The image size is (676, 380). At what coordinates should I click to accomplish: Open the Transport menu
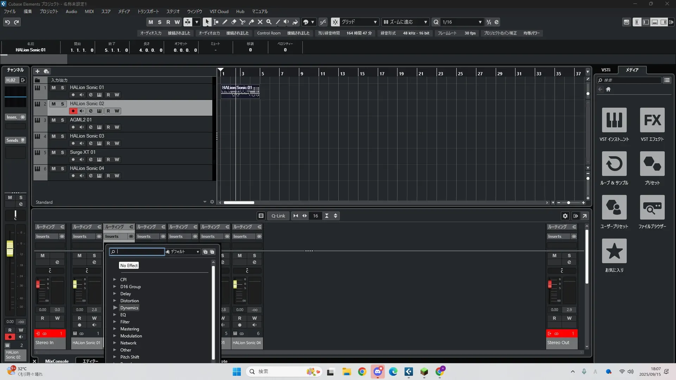[148, 11]
